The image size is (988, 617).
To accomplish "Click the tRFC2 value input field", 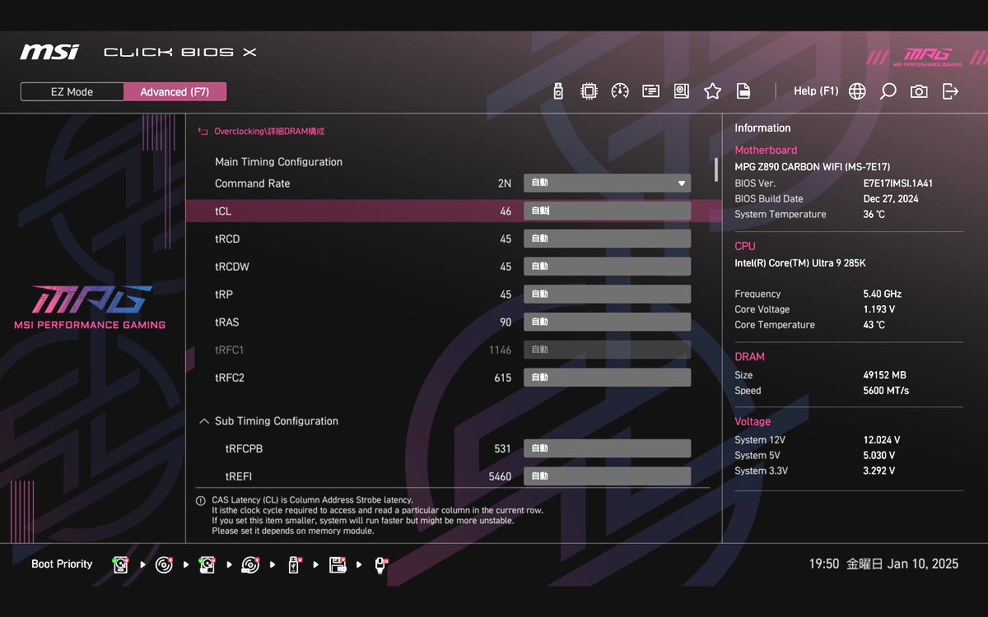I will (607, 378).
